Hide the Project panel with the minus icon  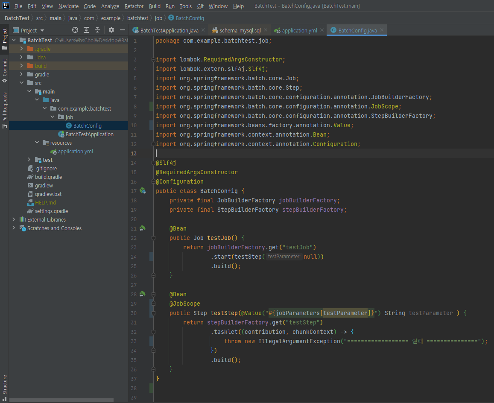pos(123,30)
